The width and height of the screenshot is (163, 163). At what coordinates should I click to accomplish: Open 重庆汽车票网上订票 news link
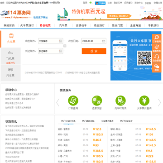point(14,153)
